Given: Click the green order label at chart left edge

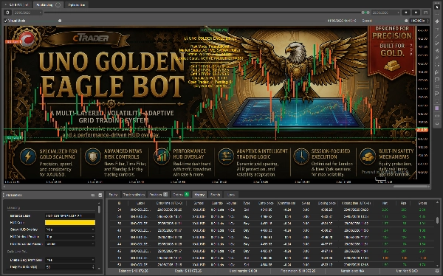Looking at the screenshot, I should click(13, 138).
